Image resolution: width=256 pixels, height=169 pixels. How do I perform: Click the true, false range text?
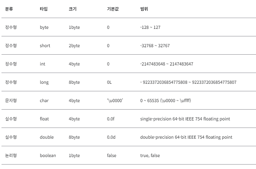click(x=150, y=156)
